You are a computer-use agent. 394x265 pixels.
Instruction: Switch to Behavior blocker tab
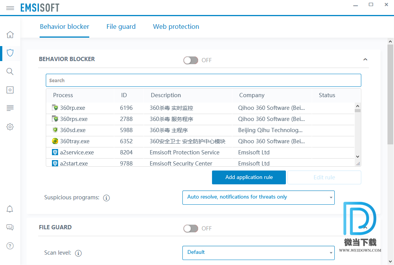(64, 26)
